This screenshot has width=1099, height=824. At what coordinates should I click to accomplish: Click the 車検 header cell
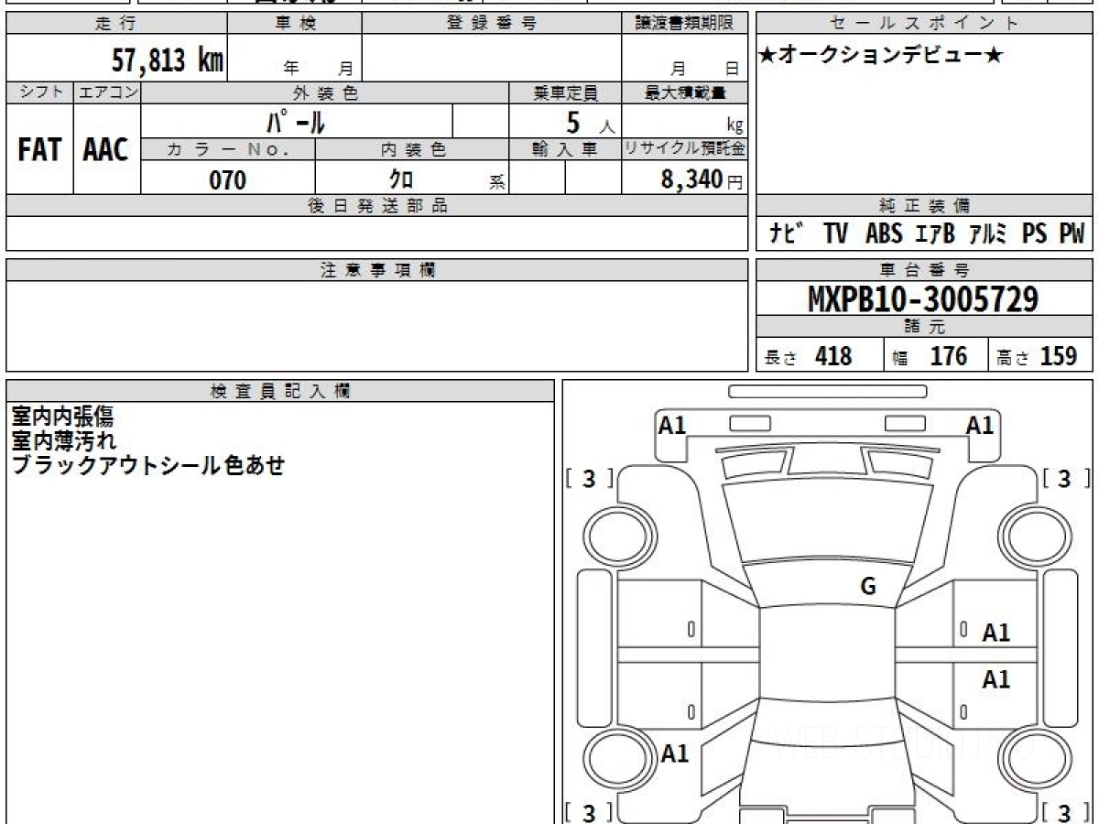click(x=295, y=24)
